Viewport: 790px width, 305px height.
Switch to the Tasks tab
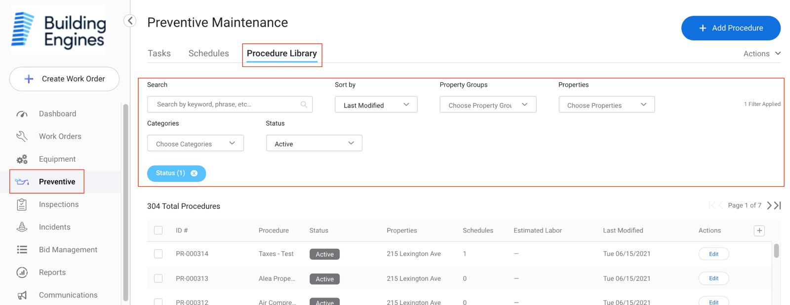point(159,53)
